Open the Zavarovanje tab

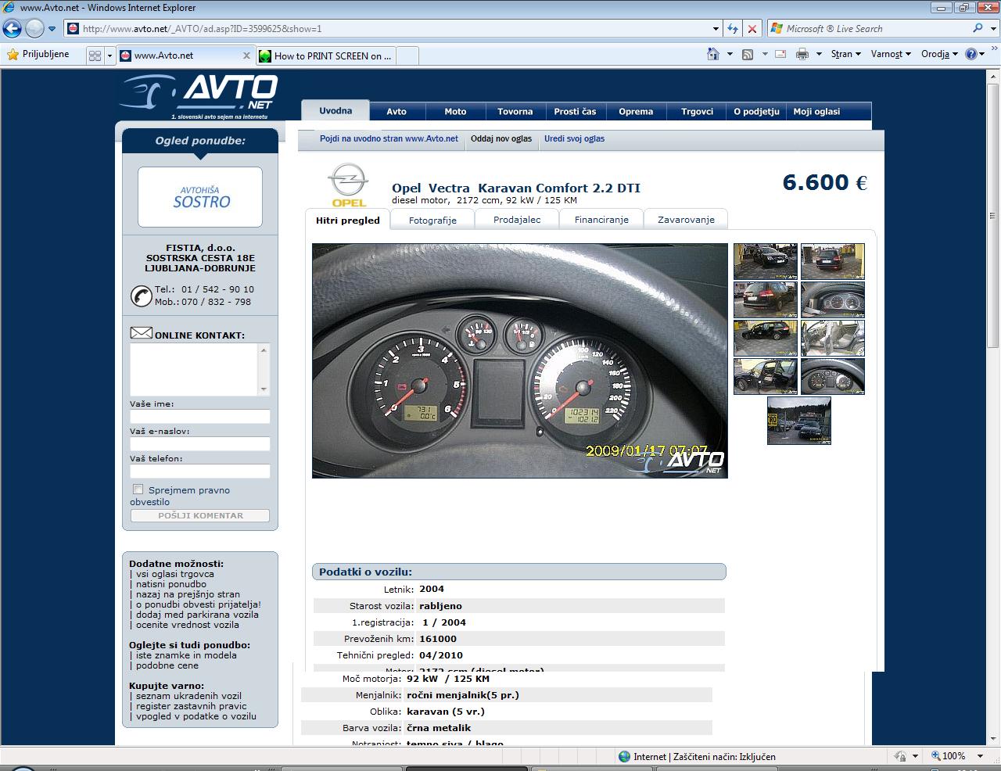(x=686, y=220)
